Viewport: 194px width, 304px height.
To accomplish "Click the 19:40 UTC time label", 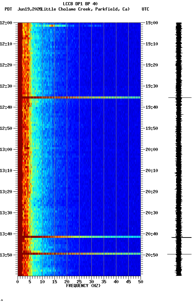I will 152,107.
